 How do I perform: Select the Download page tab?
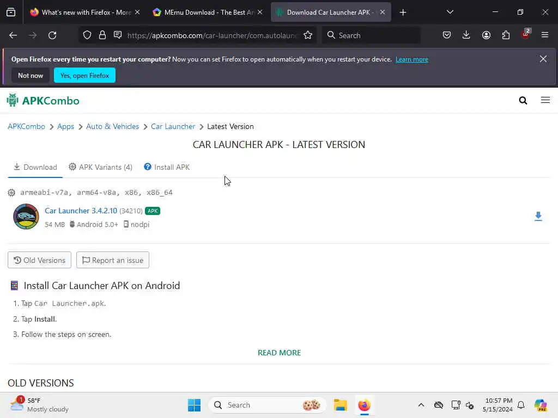(35, 167)
